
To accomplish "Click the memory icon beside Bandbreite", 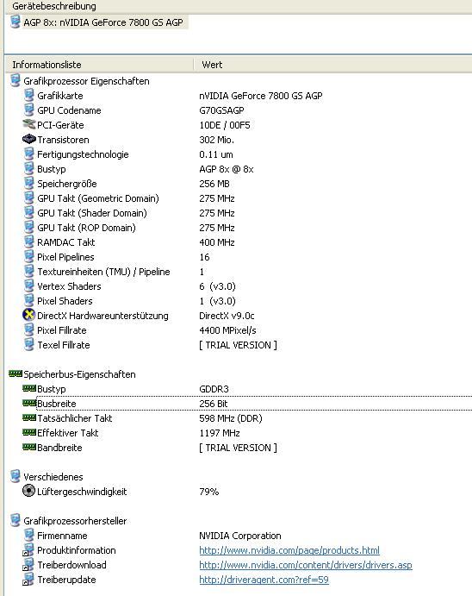I will point(29,447).
